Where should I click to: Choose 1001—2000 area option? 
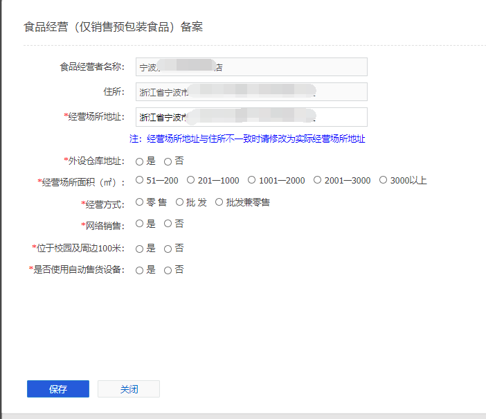pos(252,180)
